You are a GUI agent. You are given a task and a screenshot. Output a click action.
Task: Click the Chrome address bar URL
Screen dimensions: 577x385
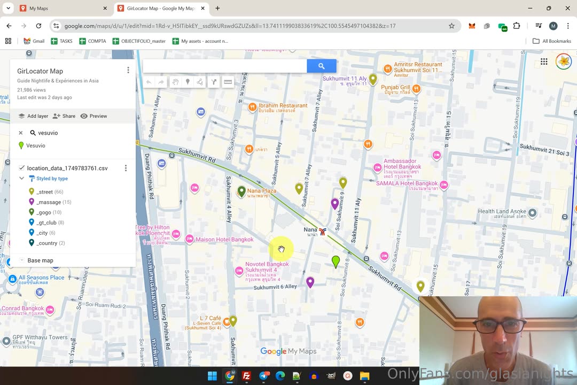coord(230,26)
